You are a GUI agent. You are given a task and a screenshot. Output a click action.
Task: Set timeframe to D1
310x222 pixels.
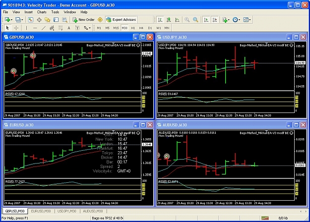(150, 28)
